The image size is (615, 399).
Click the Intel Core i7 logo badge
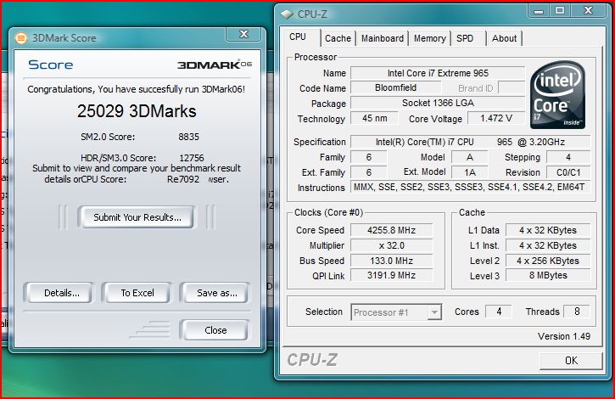click(x=557, y=94)
